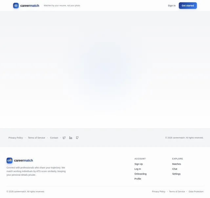Screen dimensions: 210x198
Task: Go to Log In under Account
Action: coord(137,169)
